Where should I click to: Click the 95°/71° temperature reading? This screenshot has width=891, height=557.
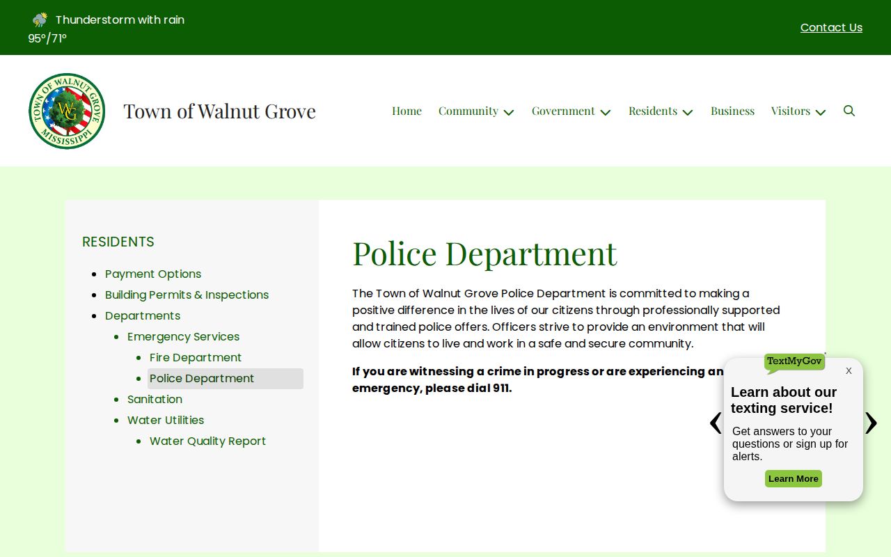click(x=47, y=38)
